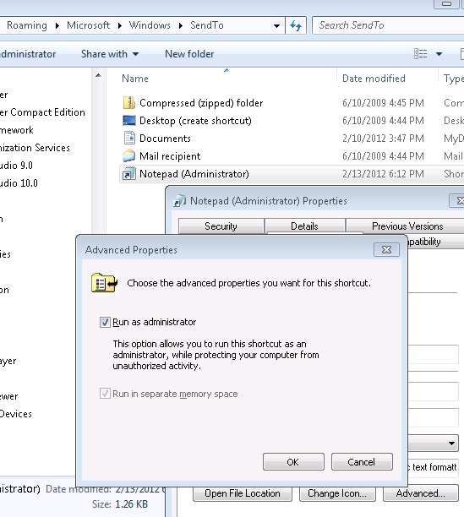Click the Mail recipient envelope icon
Image resolution: width=464 pixels, height=517 pixels.
(129, 155)
